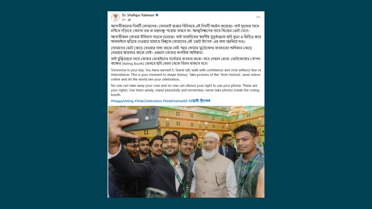Click the Bengali line containing '(Voting Booth)'
The width and height of the screenshot is (372, 209).
(160, 63)
